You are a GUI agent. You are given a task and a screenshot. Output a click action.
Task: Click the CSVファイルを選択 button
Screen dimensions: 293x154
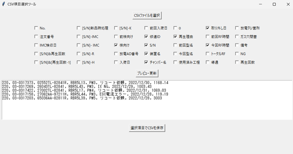click(147, 16)
